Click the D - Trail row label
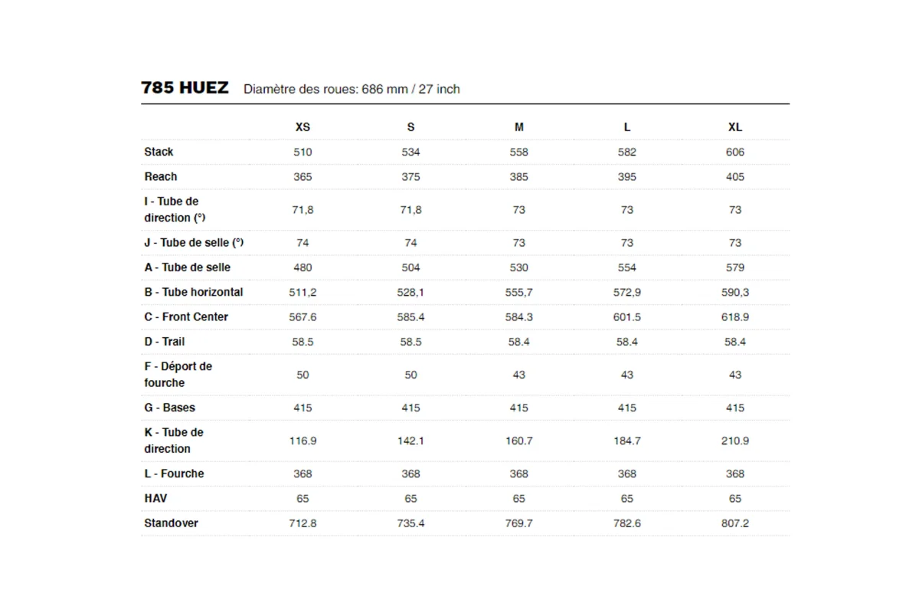Image resolution: width=919 pixels, height=613 pixels. (165, 341)
